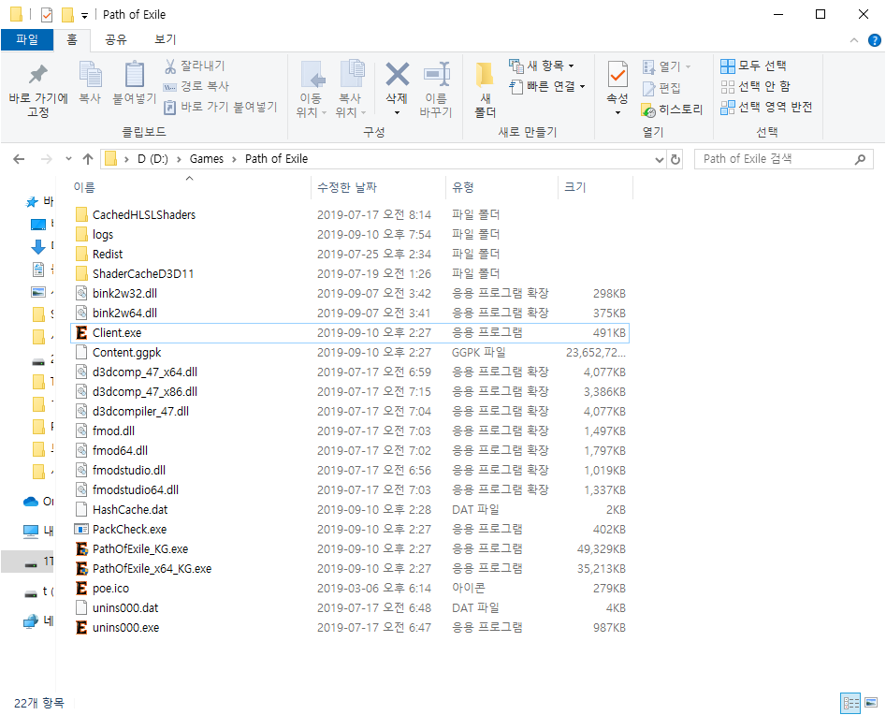This screenshot has width=886, height=715.
Task: Click Cut (잘라내기) scissors icon
Action: pyautogui.click(x=170, y=66)
